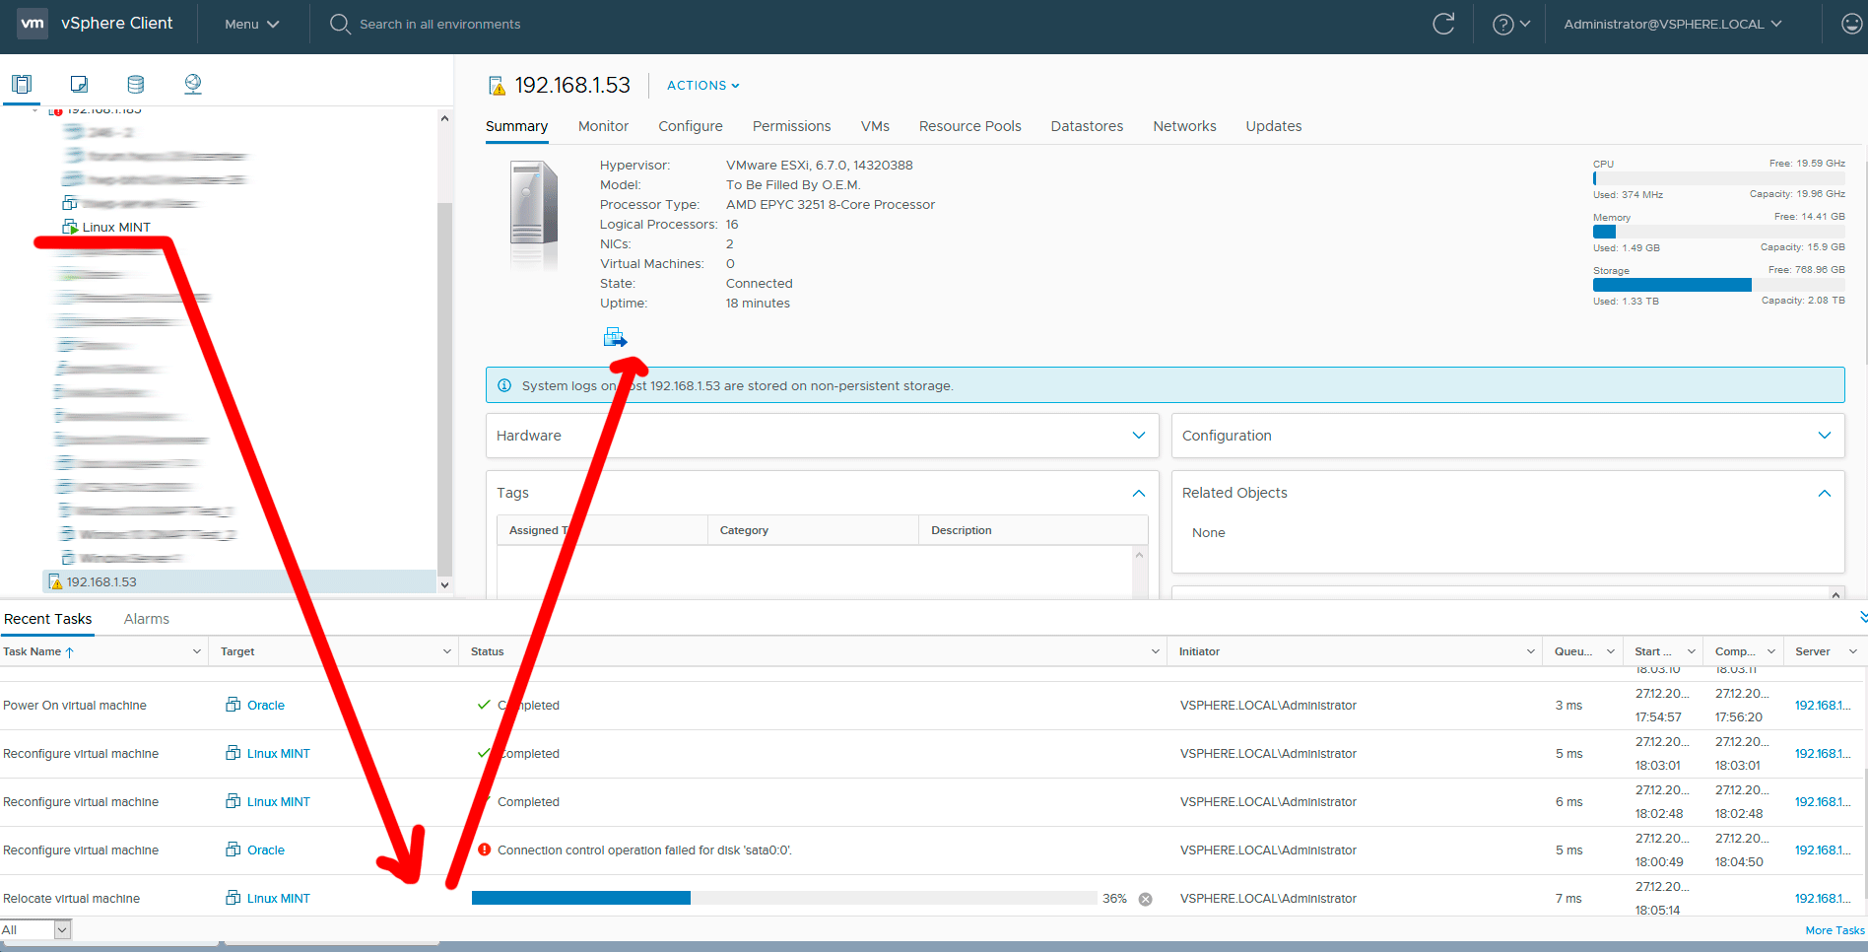This screenshot has width=1868, height=952.
Task: Switch to the Summary tab
Action: (516, 126)
